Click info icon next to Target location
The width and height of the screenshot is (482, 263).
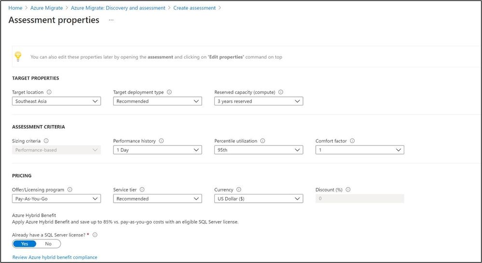[49, 92]
